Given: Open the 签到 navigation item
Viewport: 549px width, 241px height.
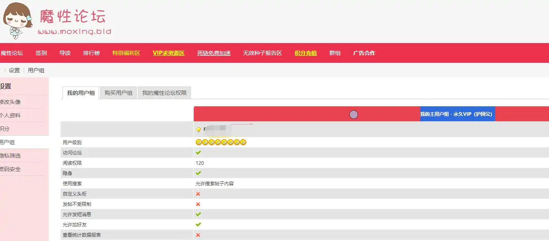Looking at the screenshot, I should 41,53.
